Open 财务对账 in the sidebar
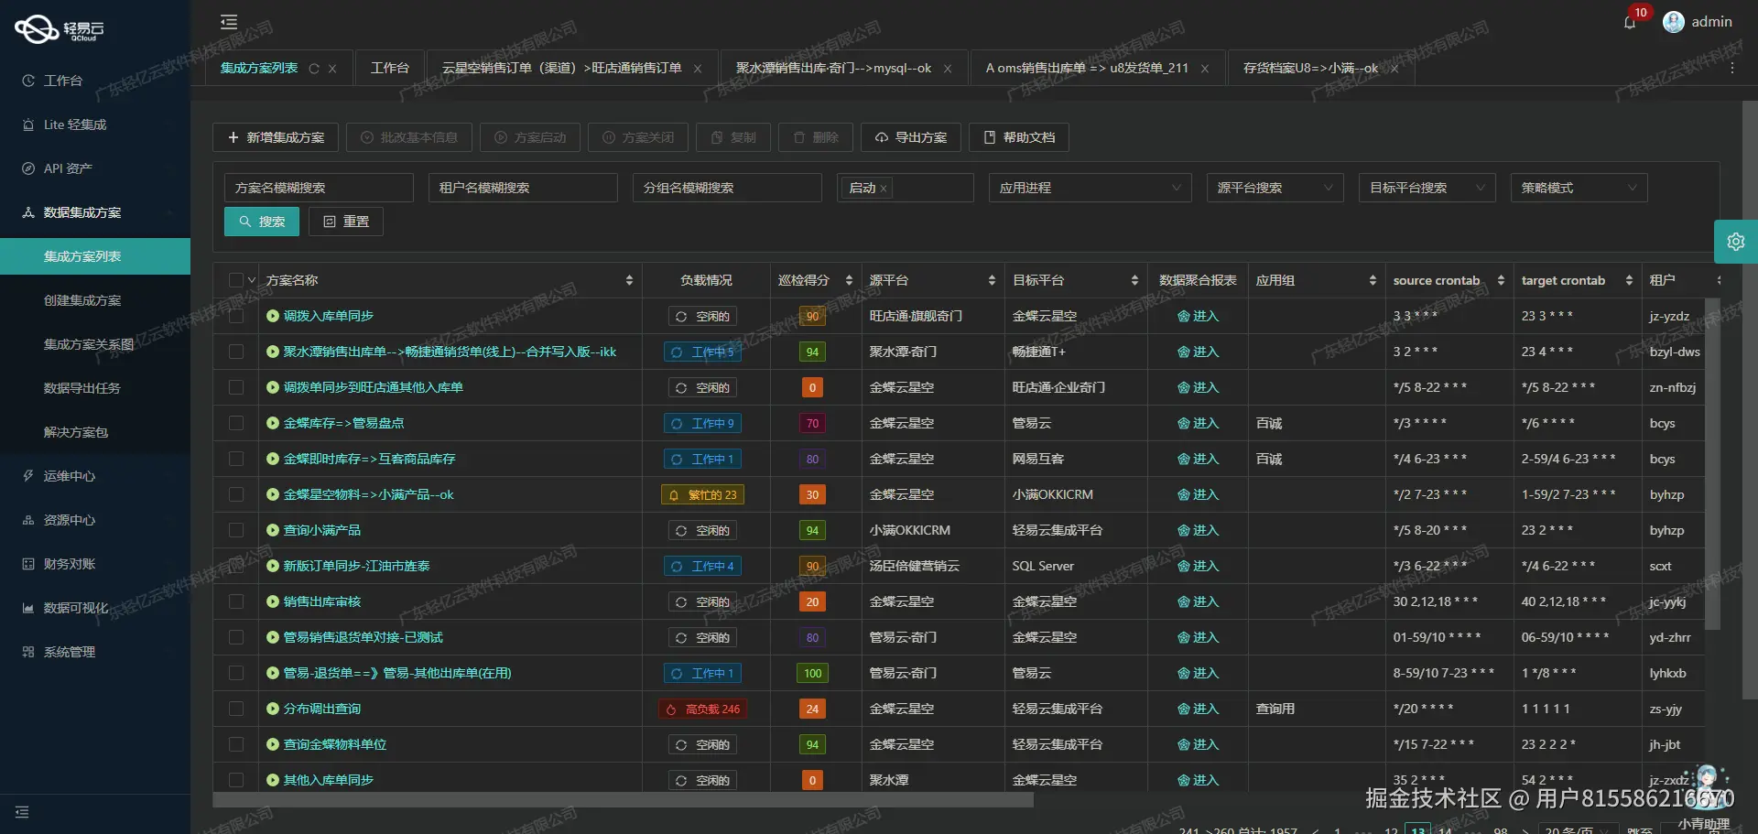 click(71, 563)
